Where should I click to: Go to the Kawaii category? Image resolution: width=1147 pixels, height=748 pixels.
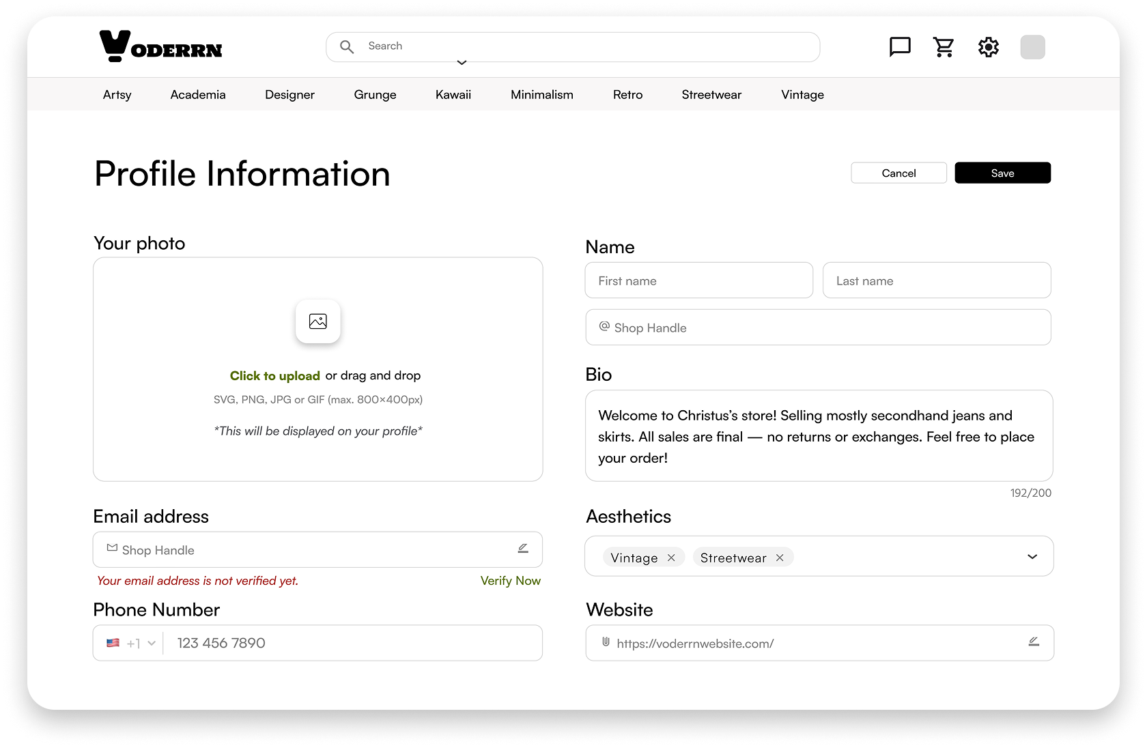(x=453, y=95)
